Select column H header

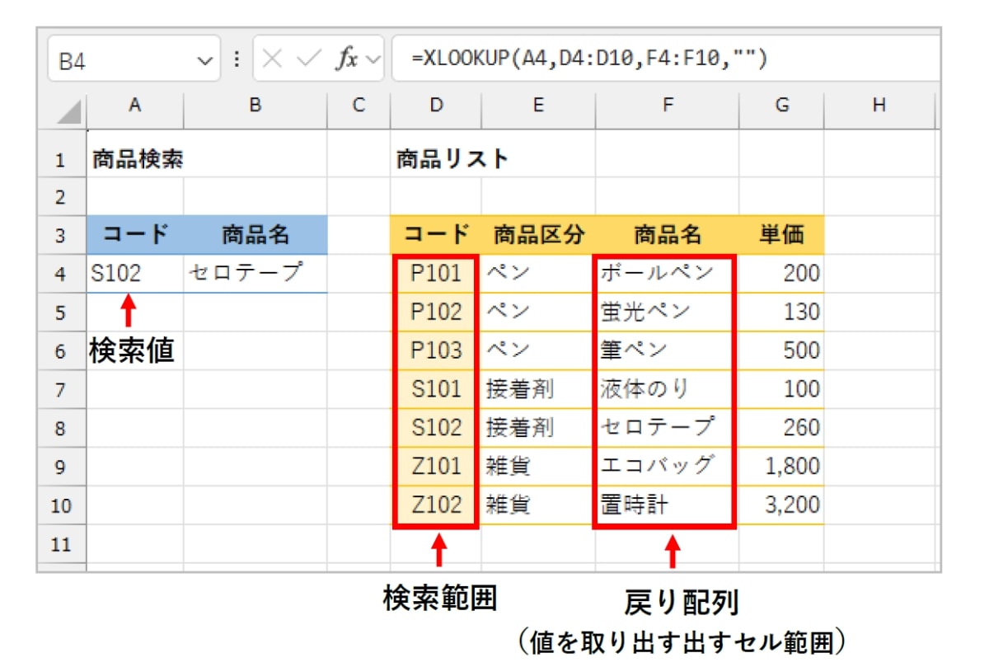(x=879, y=106)
